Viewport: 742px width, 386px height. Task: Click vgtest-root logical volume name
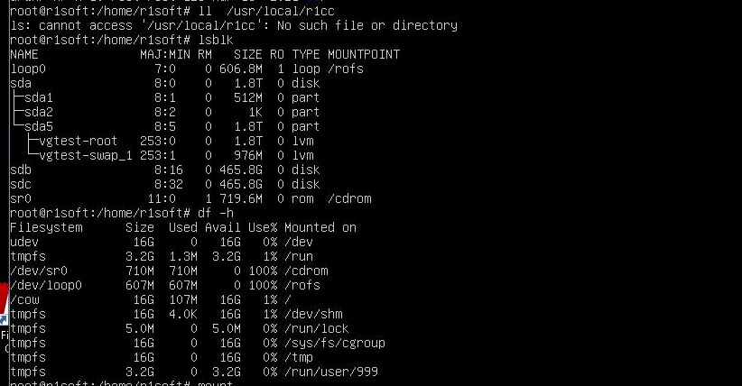tap(78, 141)
